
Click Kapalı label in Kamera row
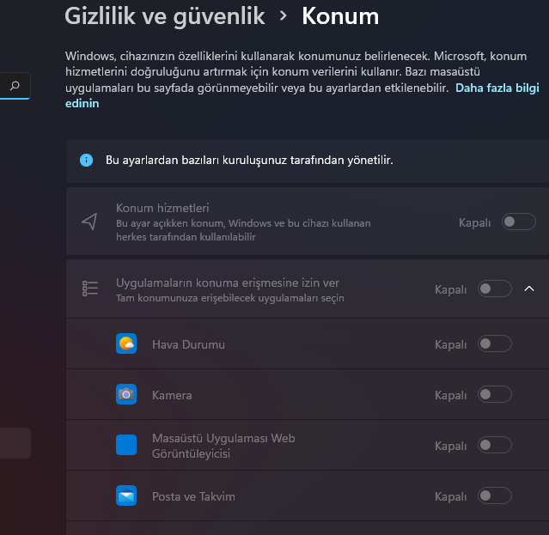coord(450,396)
